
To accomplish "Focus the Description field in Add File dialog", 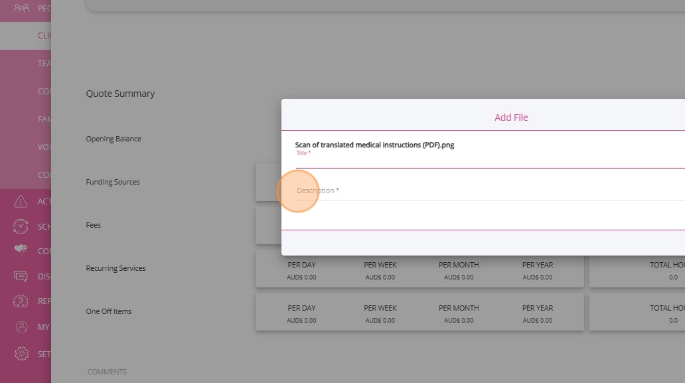I will [490, 191].
